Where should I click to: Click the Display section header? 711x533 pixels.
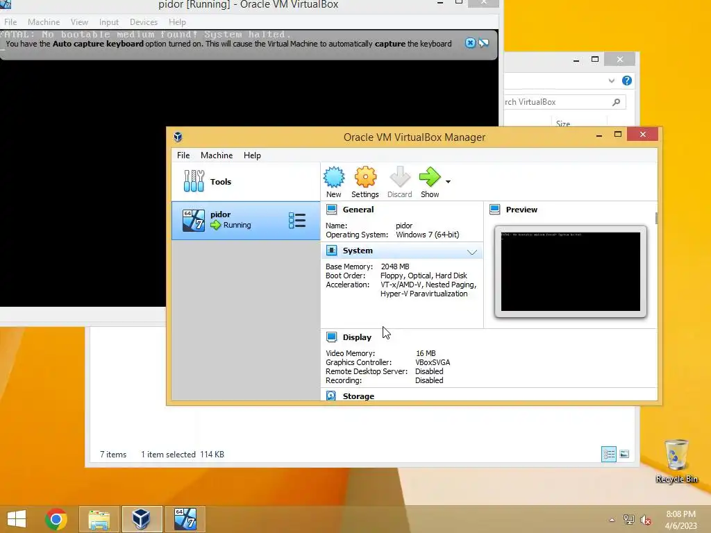tap(357, 337)
